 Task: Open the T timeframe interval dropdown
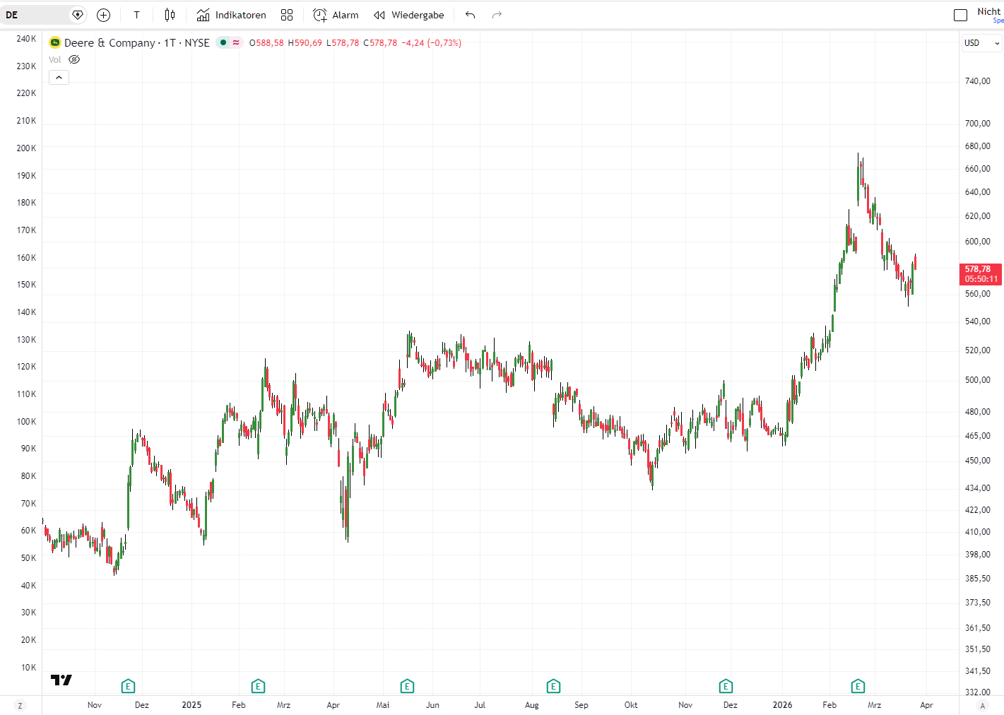pyautogui.click(x=136, y=15)
